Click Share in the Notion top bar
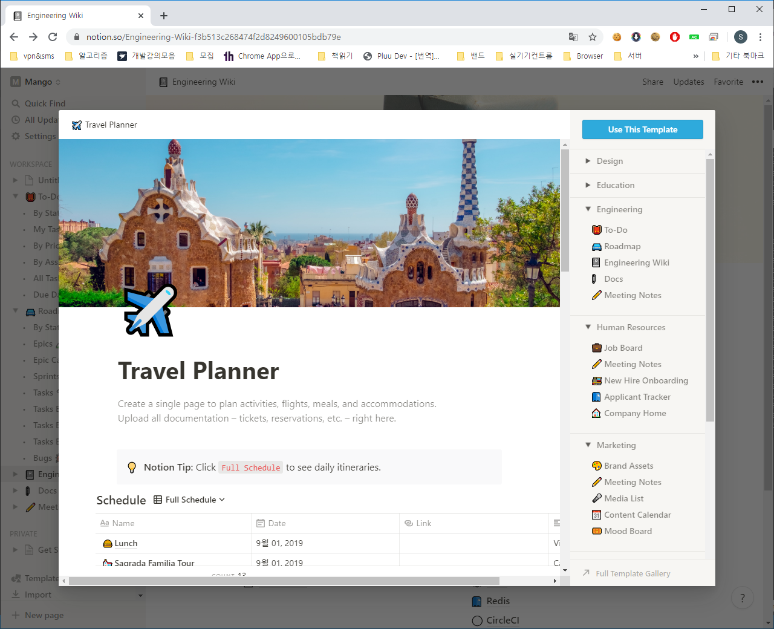 tap(652, 82)
